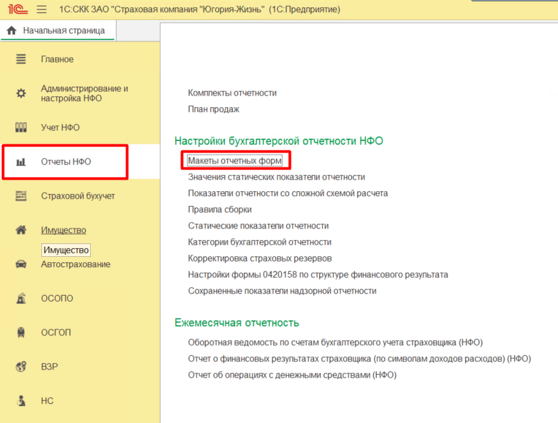Open Корректировка страховых резервов
Image resolution: width=558 pixels, height=423 pixels.
click(260, 258)
